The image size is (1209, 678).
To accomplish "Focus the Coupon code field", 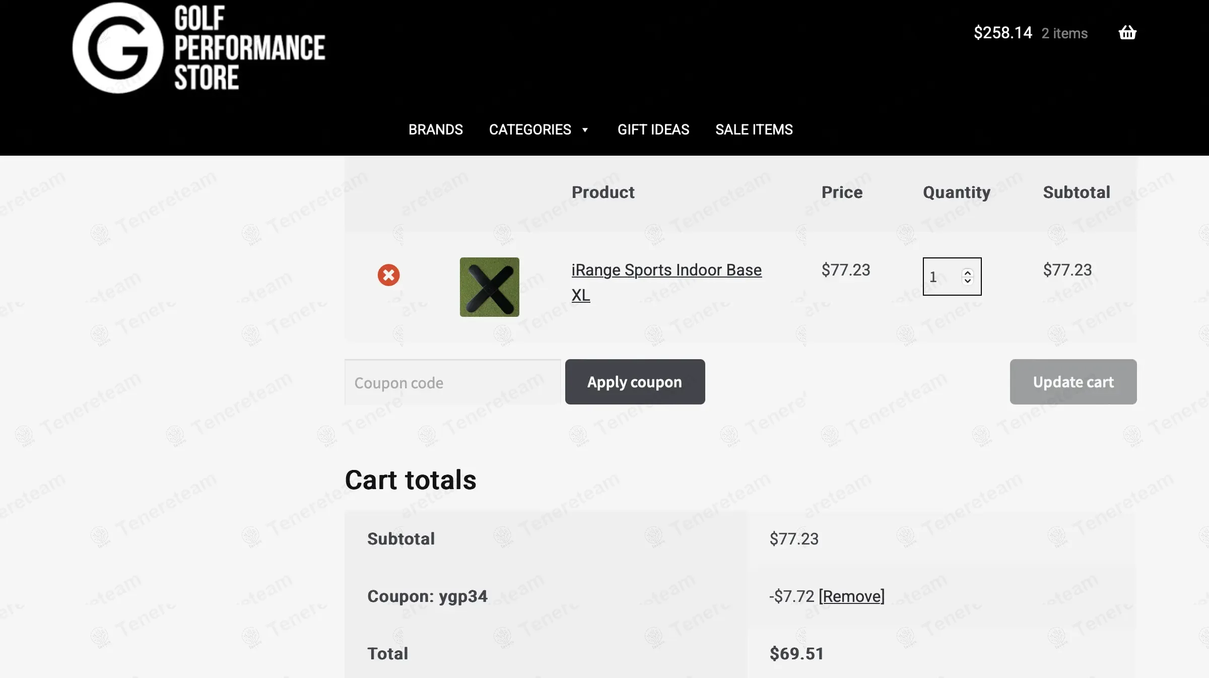I will point(452,382).
